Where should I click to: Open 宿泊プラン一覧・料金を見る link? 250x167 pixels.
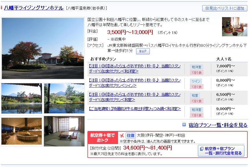[218, 125]
